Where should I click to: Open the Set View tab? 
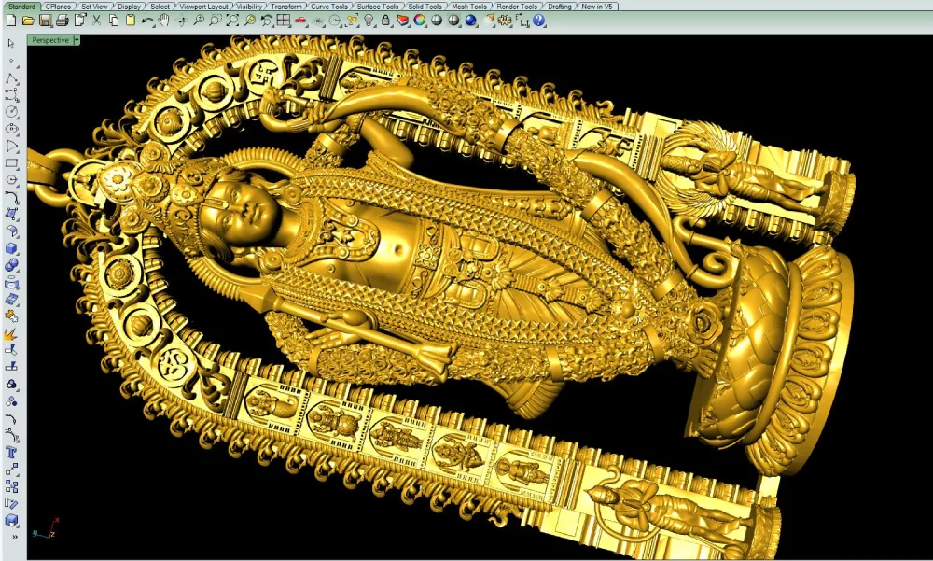tap(94, 7)
